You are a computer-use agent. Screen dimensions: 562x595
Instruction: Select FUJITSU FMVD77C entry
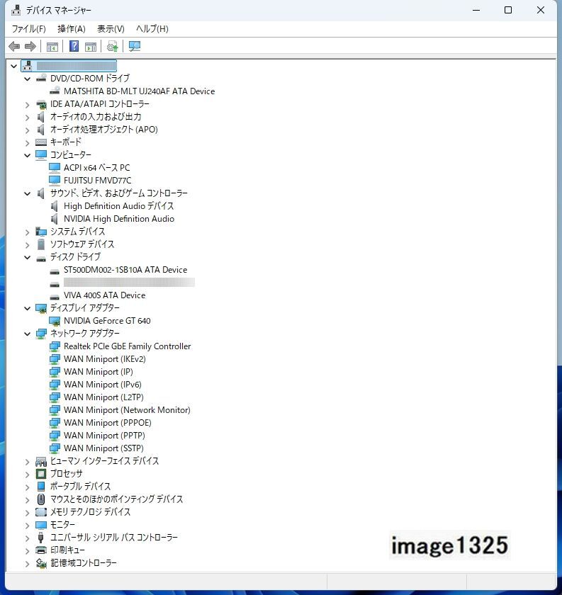click(x=98, y=180)
